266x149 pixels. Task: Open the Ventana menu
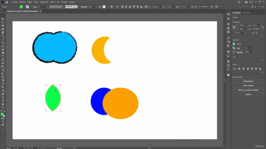(x=64, y=2)
